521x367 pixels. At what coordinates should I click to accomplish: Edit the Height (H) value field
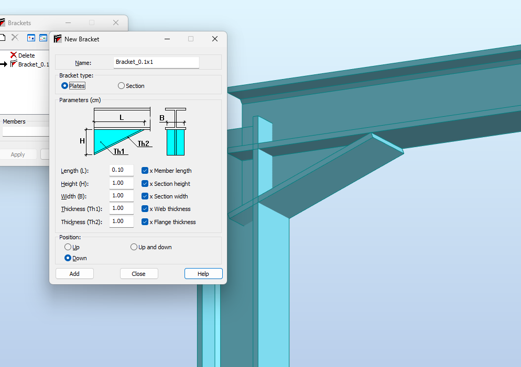click(x=121, y=182)
